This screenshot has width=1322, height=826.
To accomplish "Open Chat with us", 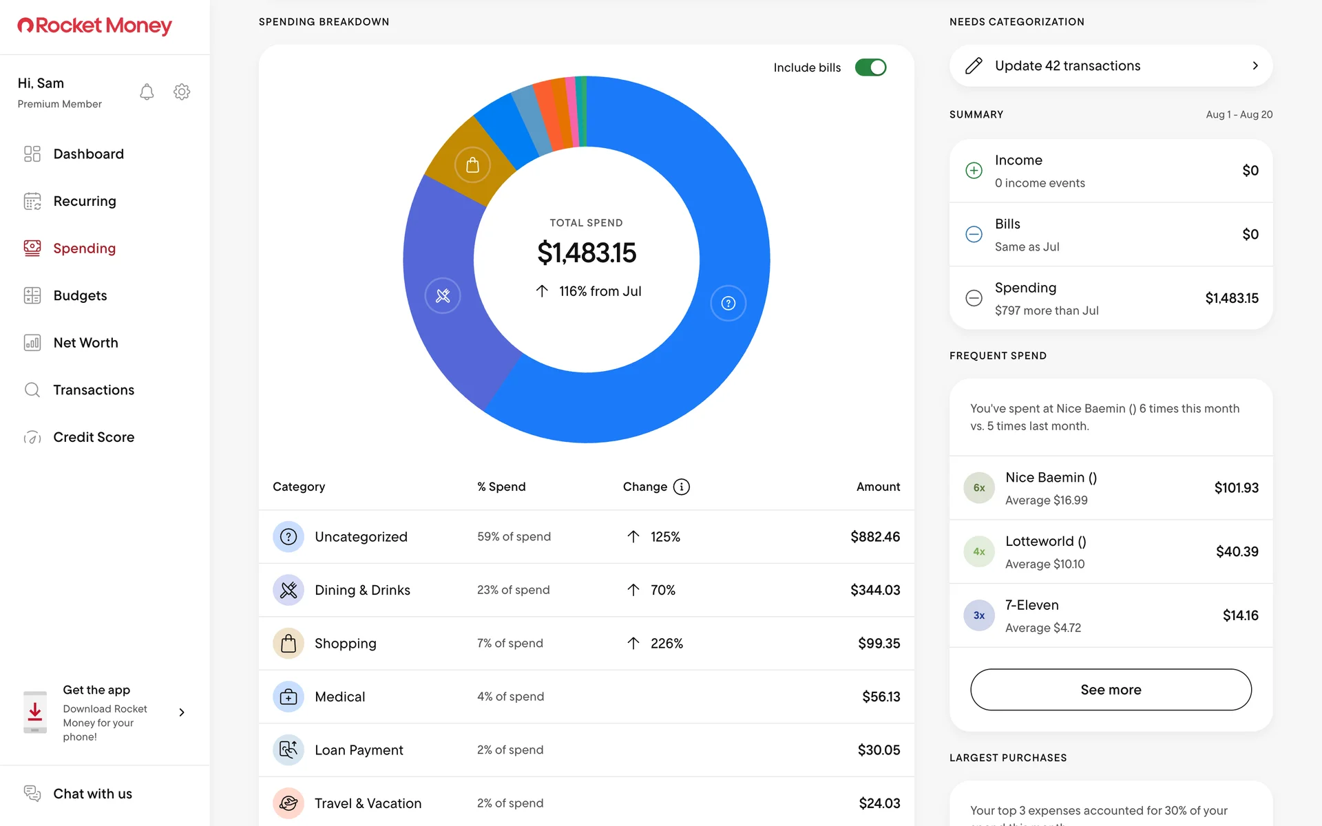I will coord(92,794).
